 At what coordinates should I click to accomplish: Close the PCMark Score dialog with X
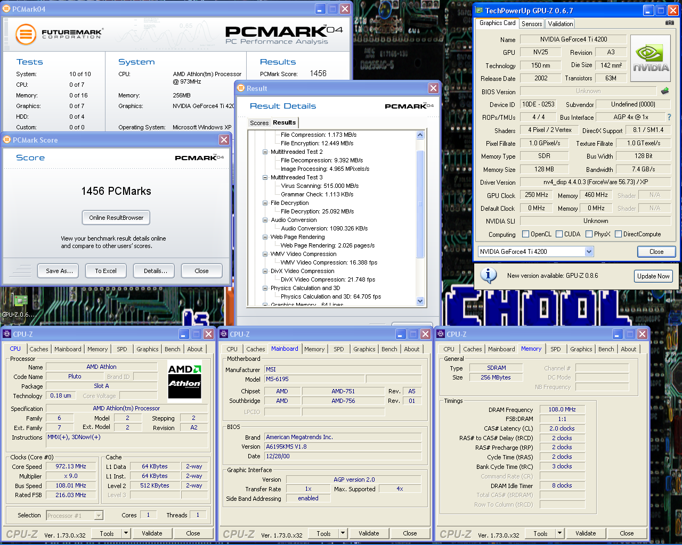(224, 140)
